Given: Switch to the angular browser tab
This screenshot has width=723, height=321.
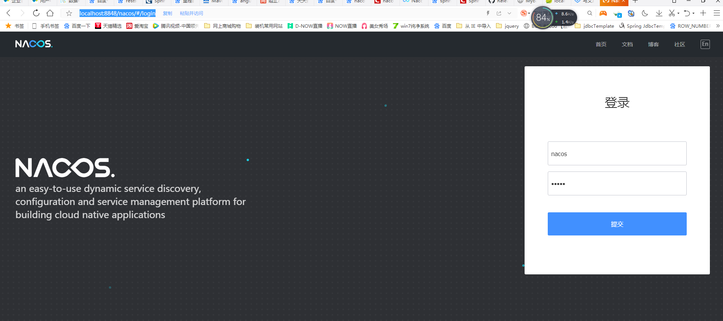Looking at the screenshot, I should [x=242, y=2].
